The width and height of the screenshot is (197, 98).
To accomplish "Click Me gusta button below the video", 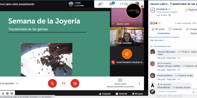I will coord(137,94).
